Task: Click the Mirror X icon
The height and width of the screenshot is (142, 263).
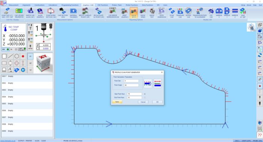Action: coord(219,13)
